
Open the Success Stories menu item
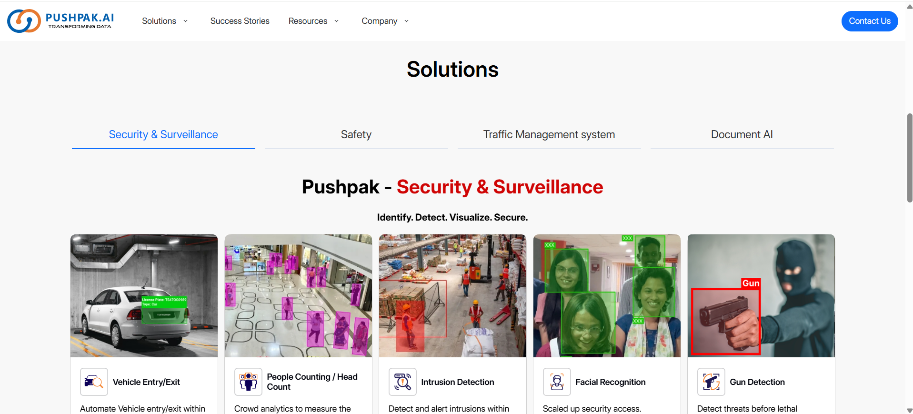pyautogui.click(x=240, y=21)
